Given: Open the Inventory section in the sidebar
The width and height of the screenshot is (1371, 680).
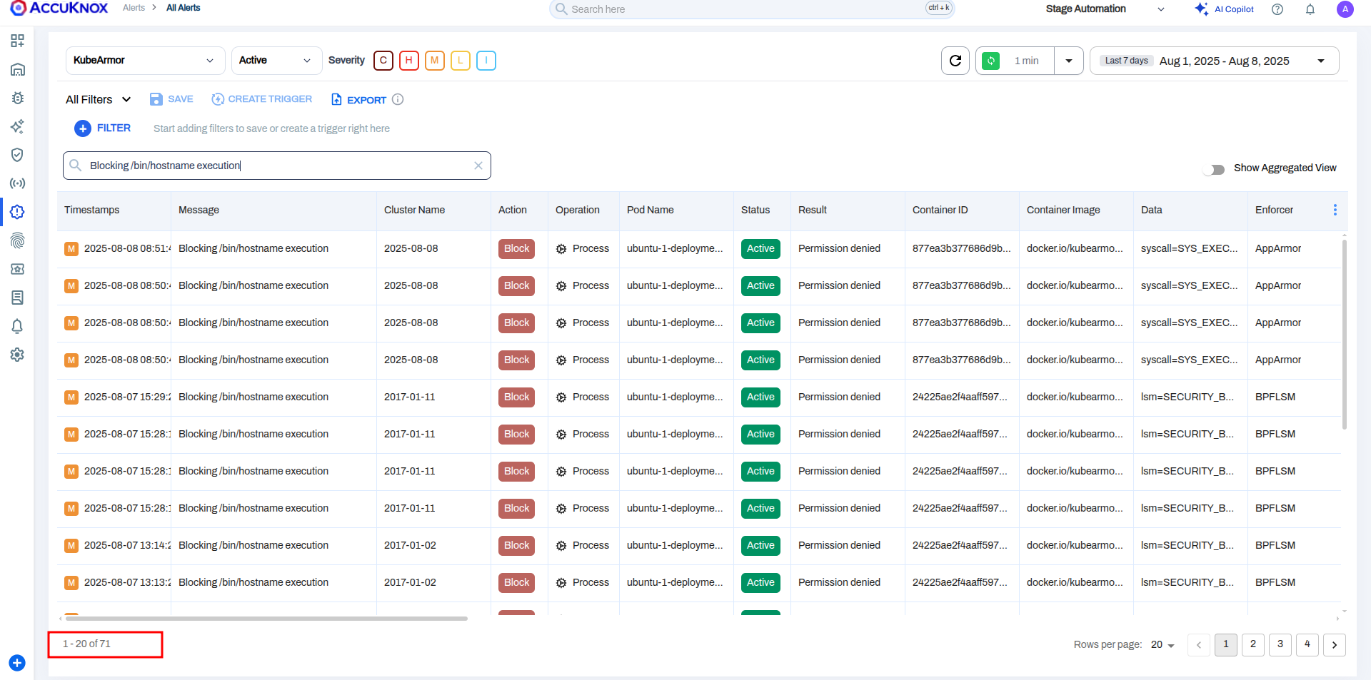Looking at the screenshot, I should click(17, 69).
